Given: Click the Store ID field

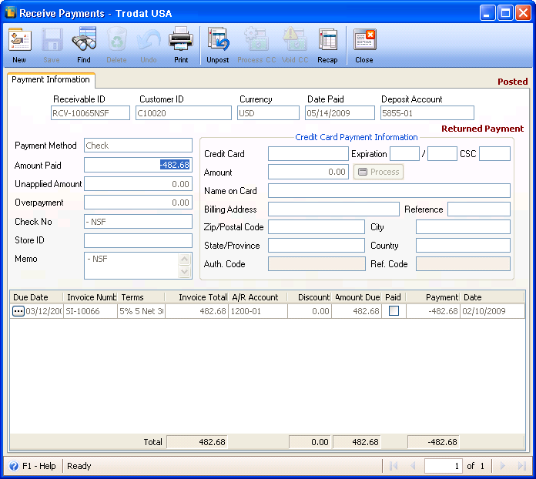Looking at the screenshot, I should pos(138,240).
